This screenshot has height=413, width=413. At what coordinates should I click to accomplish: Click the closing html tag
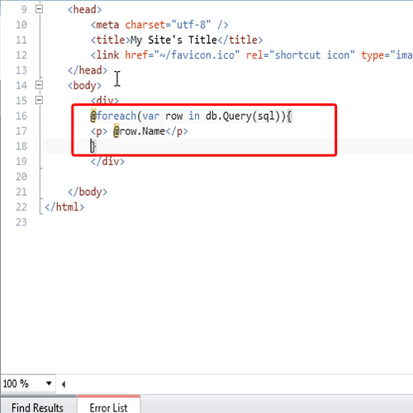[x=64, y=207]
